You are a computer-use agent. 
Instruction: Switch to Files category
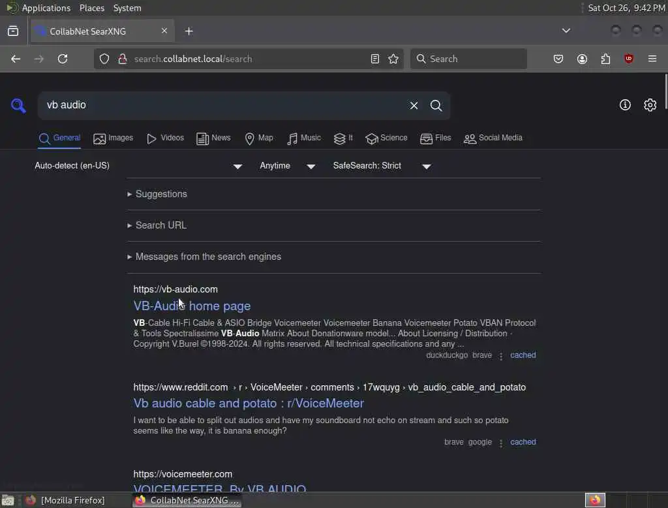pyautogui.click(x=435, y=138)
